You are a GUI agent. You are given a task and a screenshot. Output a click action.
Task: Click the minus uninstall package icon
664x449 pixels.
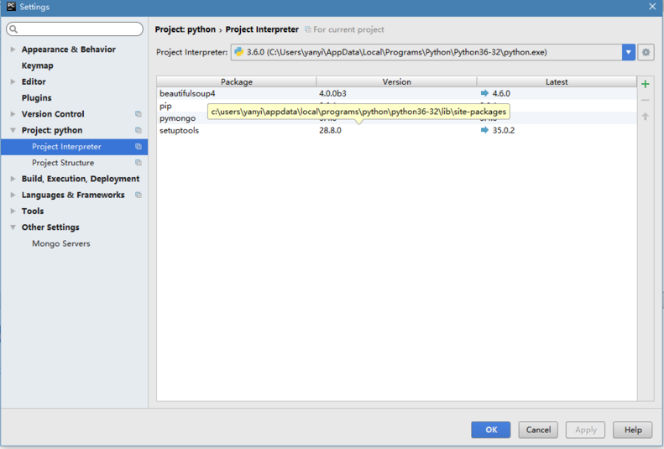point(645,101)
